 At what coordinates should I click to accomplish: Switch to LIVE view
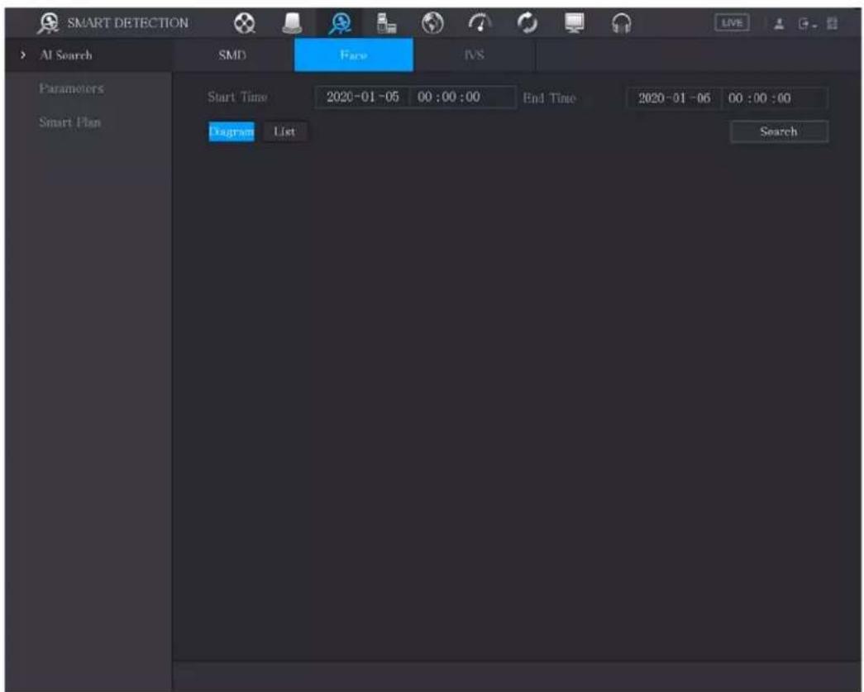click(732, 23)
